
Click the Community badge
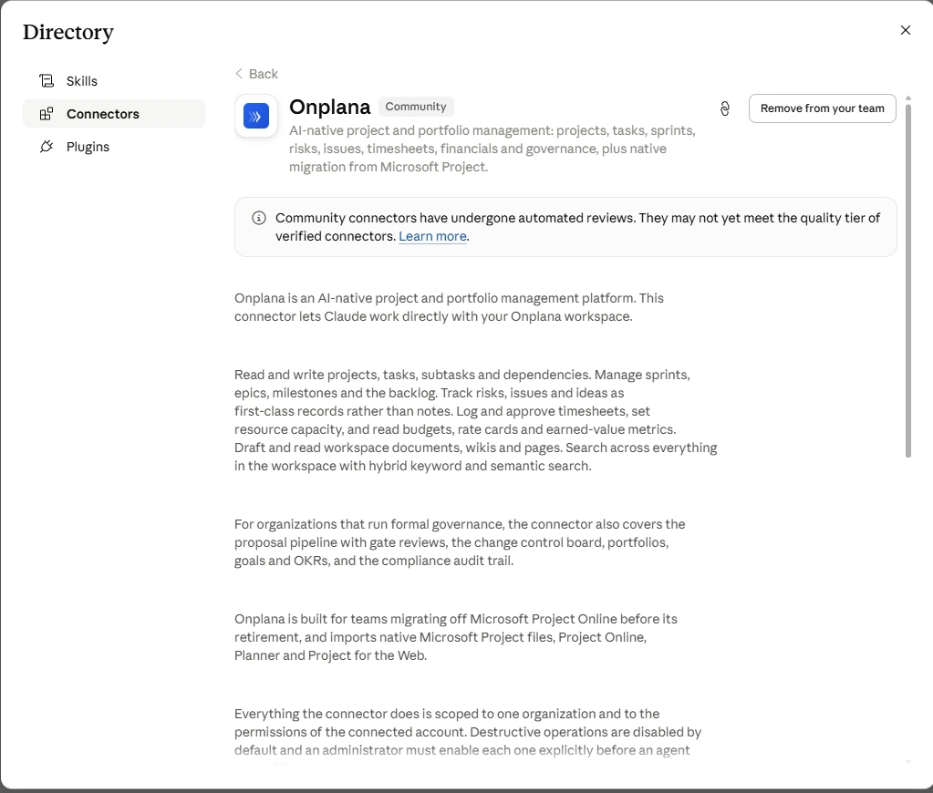(416, 107)
